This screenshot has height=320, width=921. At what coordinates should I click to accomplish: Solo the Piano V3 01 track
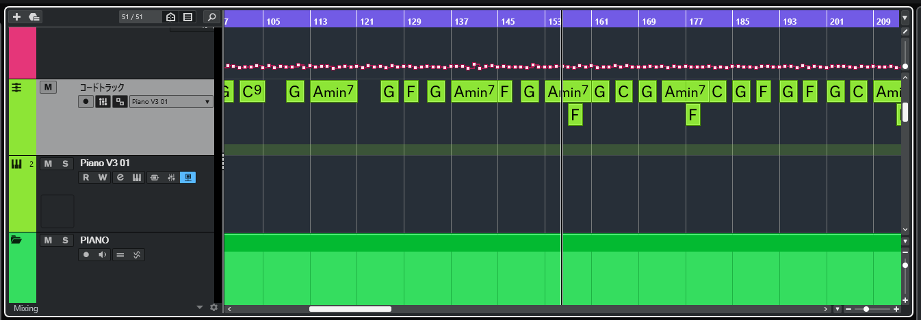[x=65, y=163]
